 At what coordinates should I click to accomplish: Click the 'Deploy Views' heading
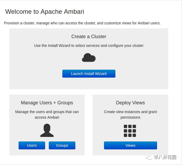[130, 103]
